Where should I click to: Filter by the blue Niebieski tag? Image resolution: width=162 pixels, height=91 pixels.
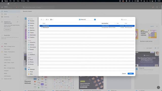31,70
